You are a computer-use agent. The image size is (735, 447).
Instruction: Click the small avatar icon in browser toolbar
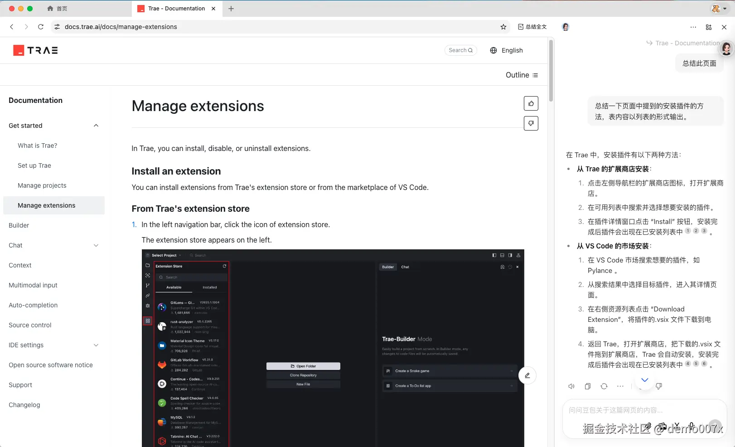tap(566, 27)
